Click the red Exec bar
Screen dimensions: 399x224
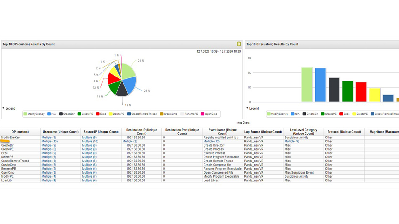click(361, 92)
